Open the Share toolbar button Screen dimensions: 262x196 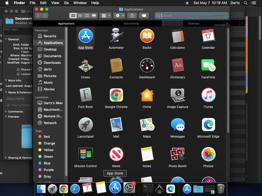[x=132, y=16]
